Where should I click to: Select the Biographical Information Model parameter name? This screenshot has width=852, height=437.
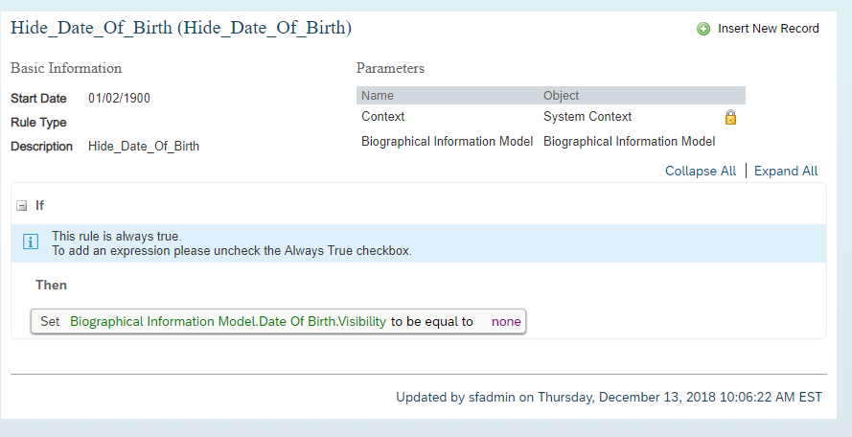(448, 141)
